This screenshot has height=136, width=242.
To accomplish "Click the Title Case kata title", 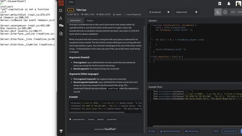I will click(81, 10).
